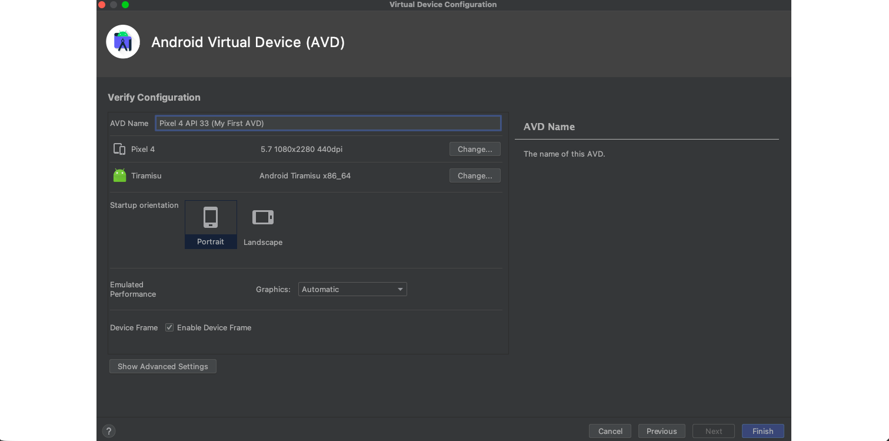The image size is (889, 441).
Task: Click the Cancel button
Action: click(x=610, y=431)
